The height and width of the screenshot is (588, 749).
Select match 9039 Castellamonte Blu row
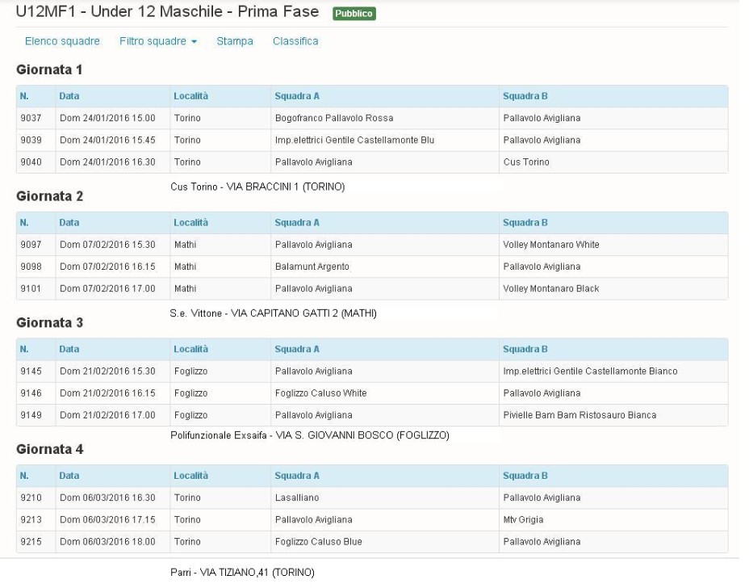tap(372, 140)
